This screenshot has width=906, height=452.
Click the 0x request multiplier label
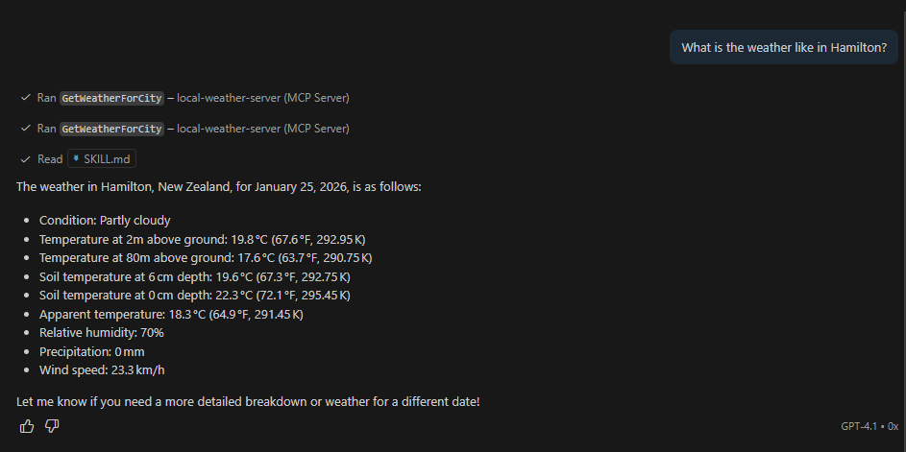[893, 426]
